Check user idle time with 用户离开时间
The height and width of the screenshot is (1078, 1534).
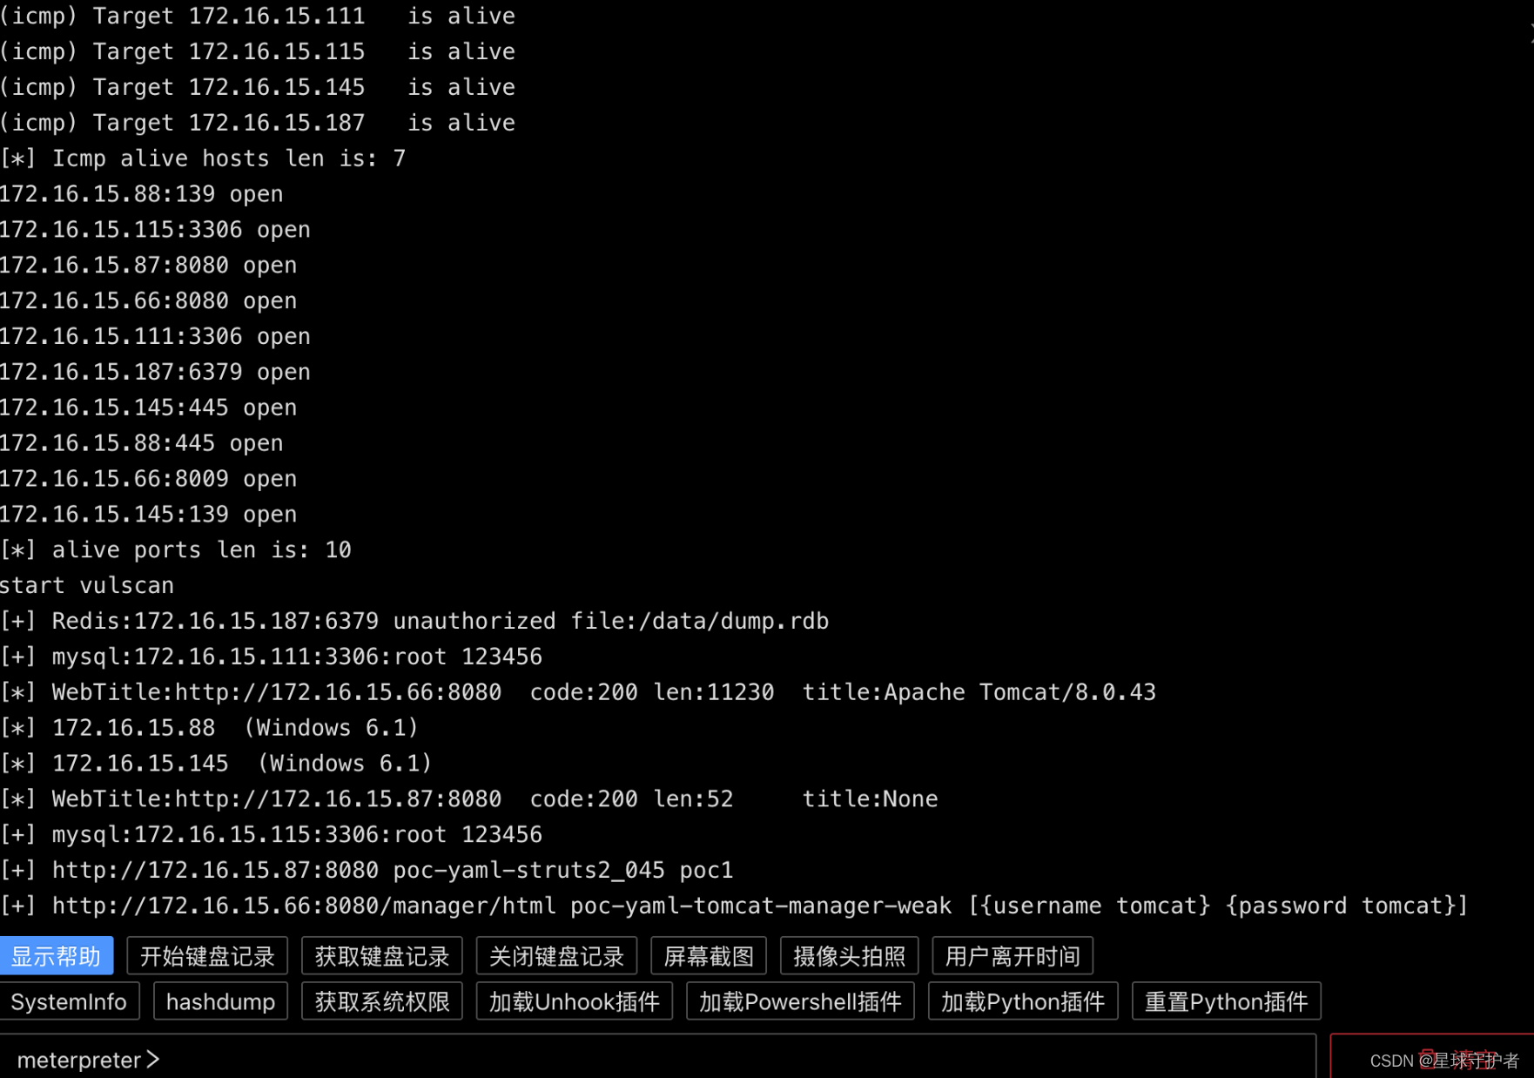coord(1012,955)
